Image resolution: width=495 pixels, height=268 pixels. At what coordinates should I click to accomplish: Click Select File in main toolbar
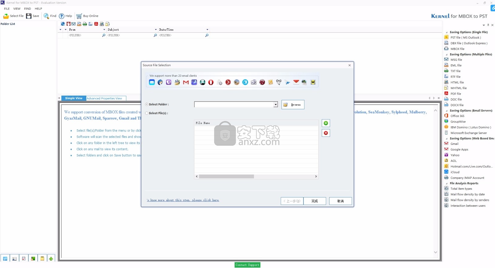(x=13, y=16)
